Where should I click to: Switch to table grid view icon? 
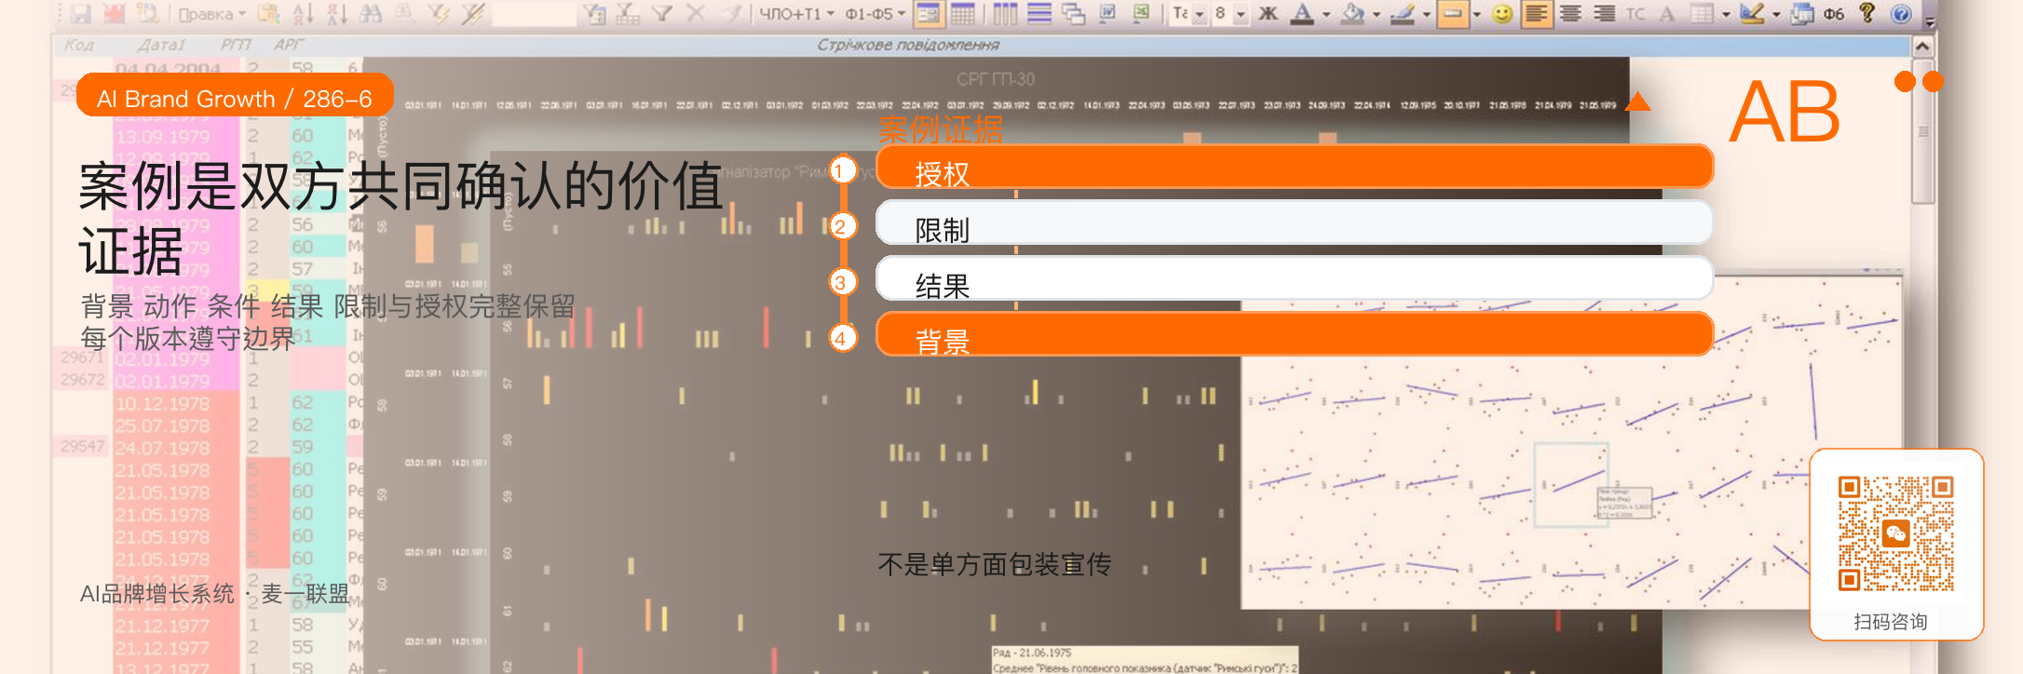[x=962, y=14]
